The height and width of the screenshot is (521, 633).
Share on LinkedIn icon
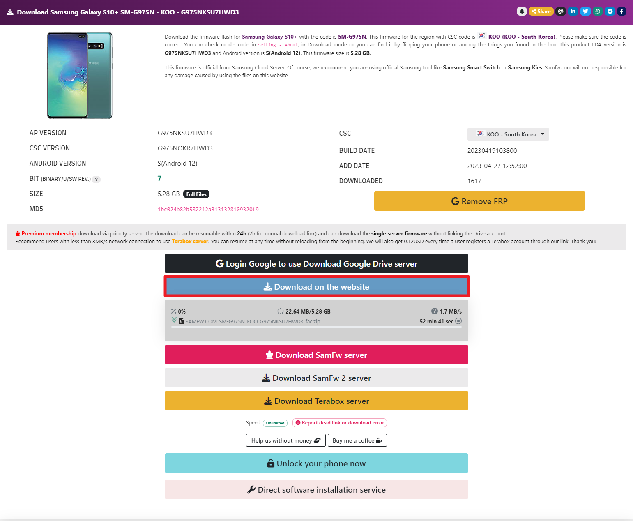[x=573, y=12]
